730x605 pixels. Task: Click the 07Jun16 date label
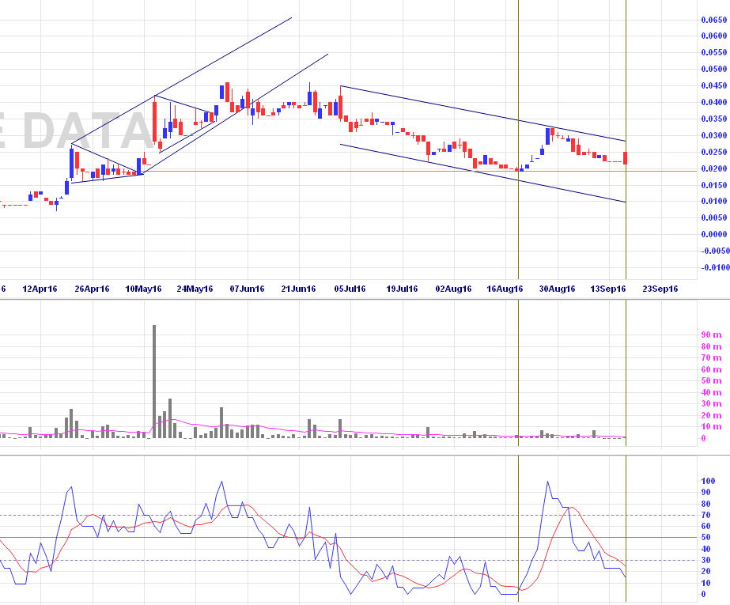pos(247,289)
